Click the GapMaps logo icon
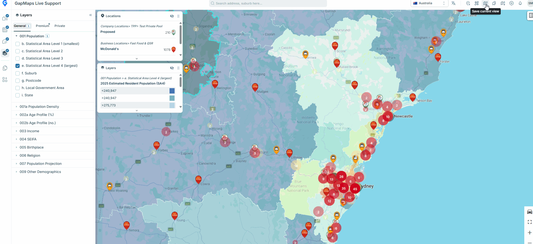533x244 pixels. click(5, 3)
